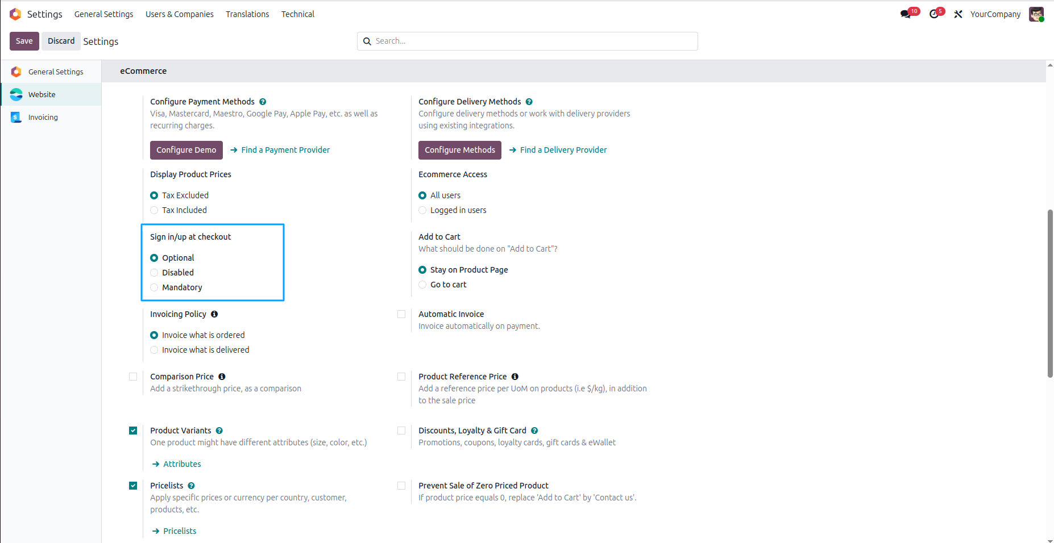Open the Technical menu
Screen dimensions: 1054x543
click(x=298, y=14)
